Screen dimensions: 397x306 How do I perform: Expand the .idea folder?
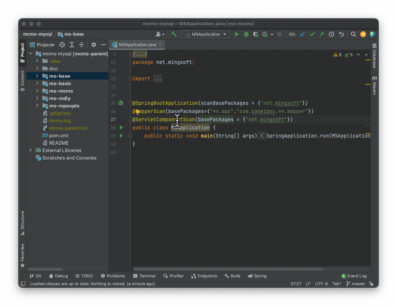pyautogui.click(x=38, y=61)
